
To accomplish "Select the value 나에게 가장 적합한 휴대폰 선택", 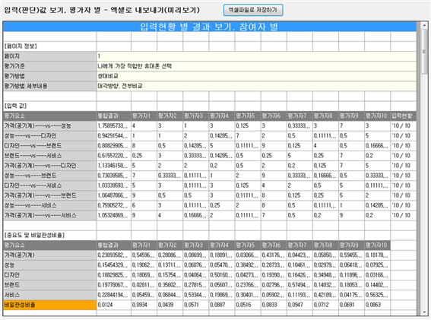I will pos(135,66).
